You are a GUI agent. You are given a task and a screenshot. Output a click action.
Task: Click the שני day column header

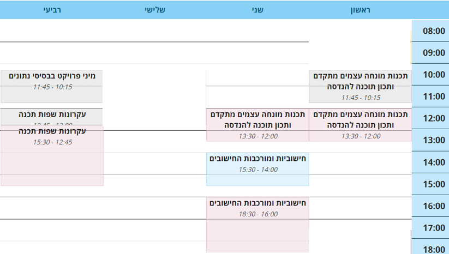[258, 10]
